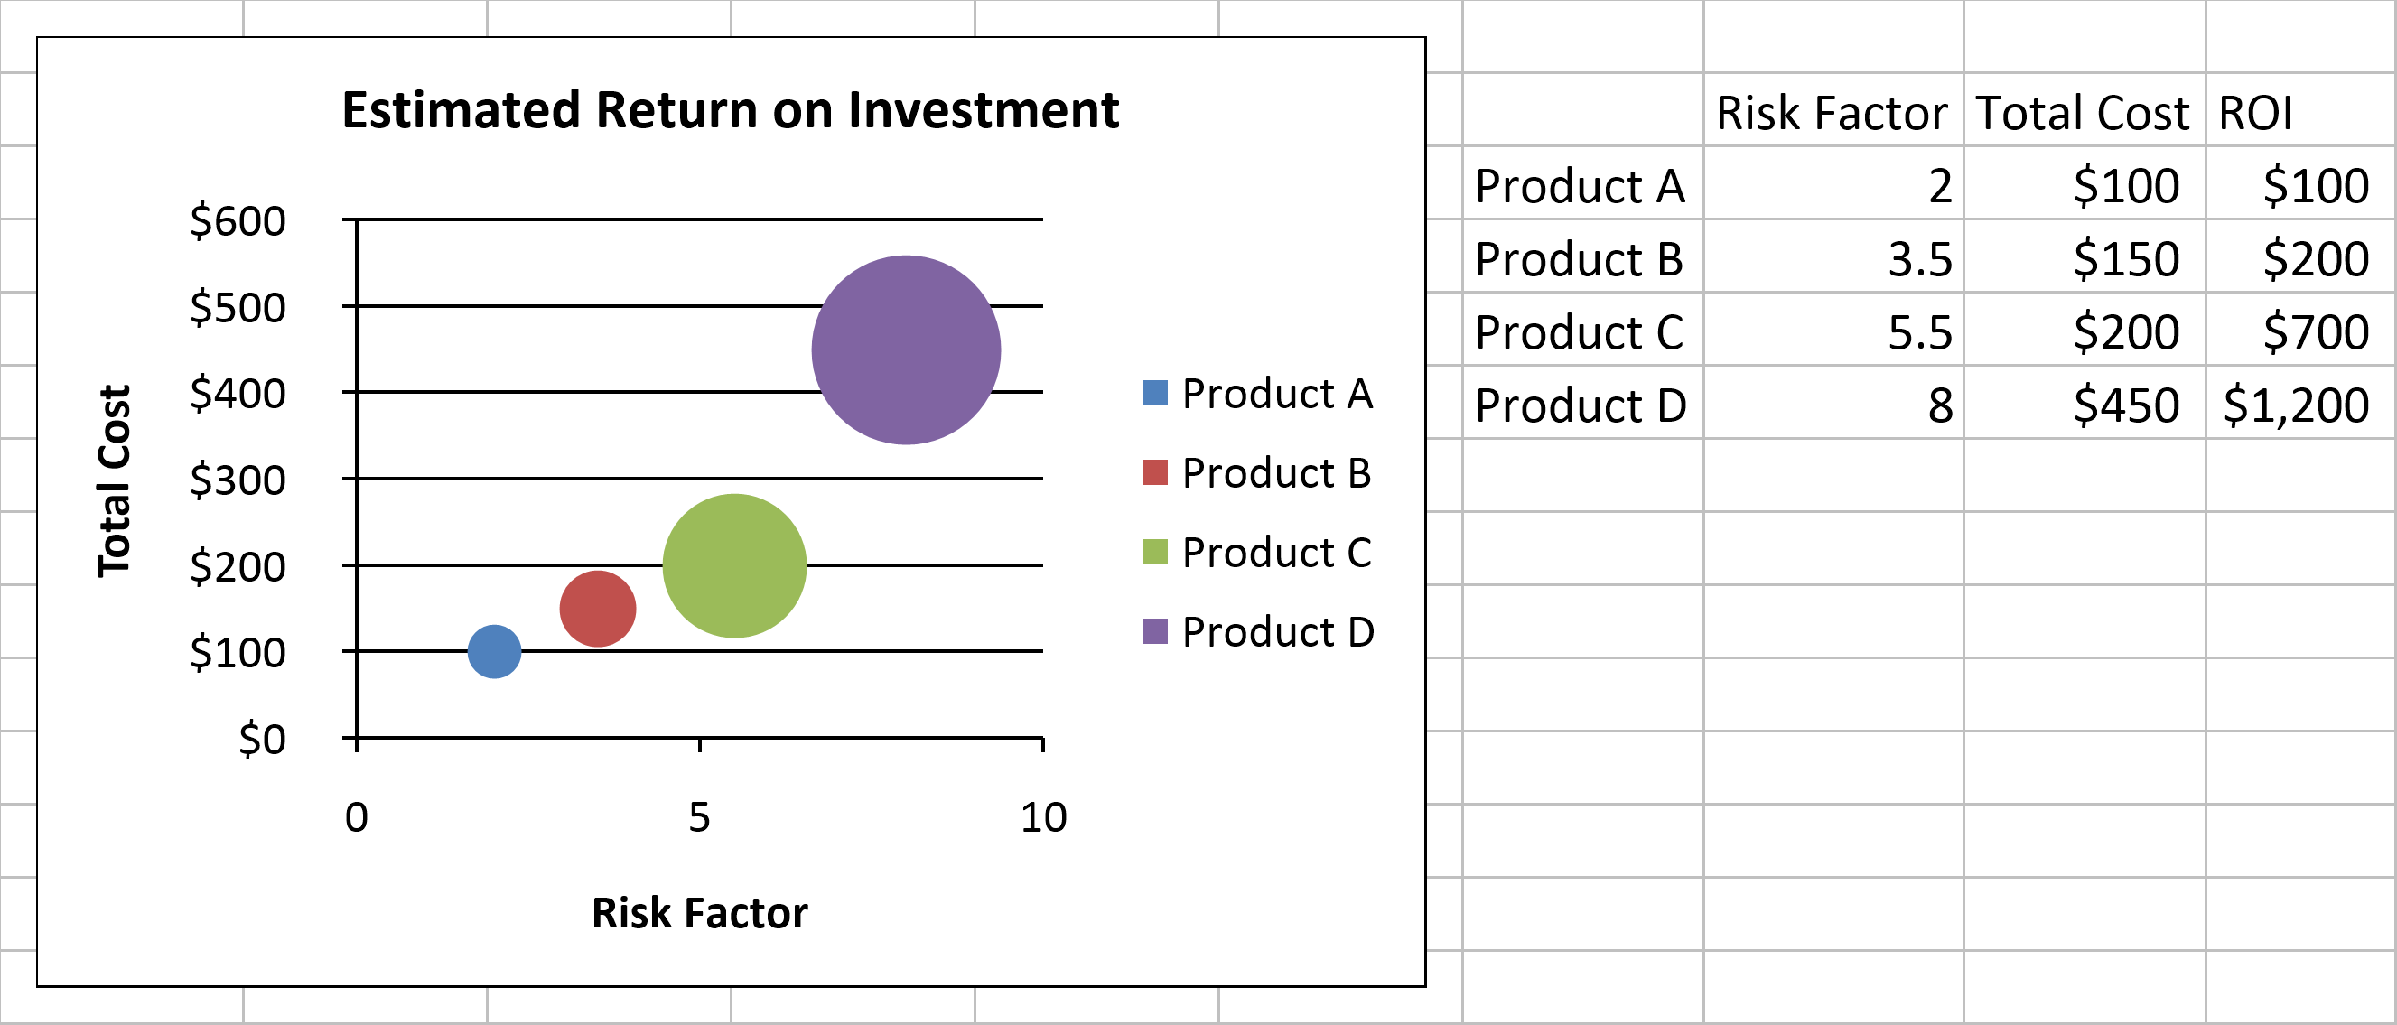Image resolution: width=2397 pixels, height=1025 pixels.
Task: Click the purple Product D bubble
Action: (905, 349)
